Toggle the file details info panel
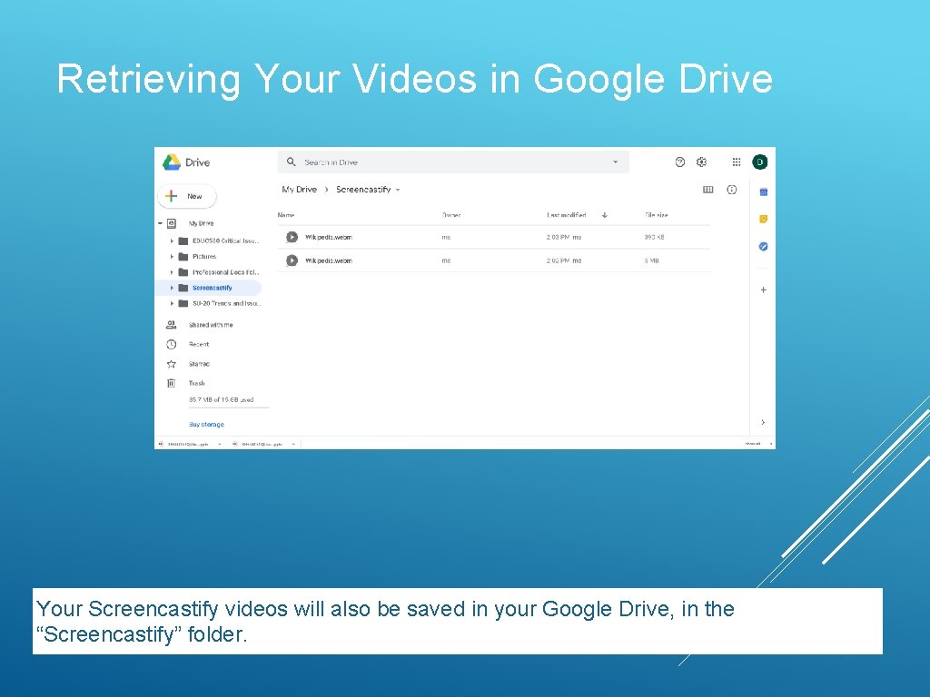Image resolution: width=930 pixels, height=697 pixels. point(732,189)
